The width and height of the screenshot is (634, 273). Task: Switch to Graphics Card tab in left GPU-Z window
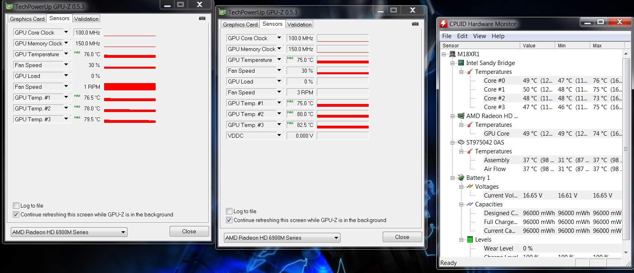(x=27, y=19)
